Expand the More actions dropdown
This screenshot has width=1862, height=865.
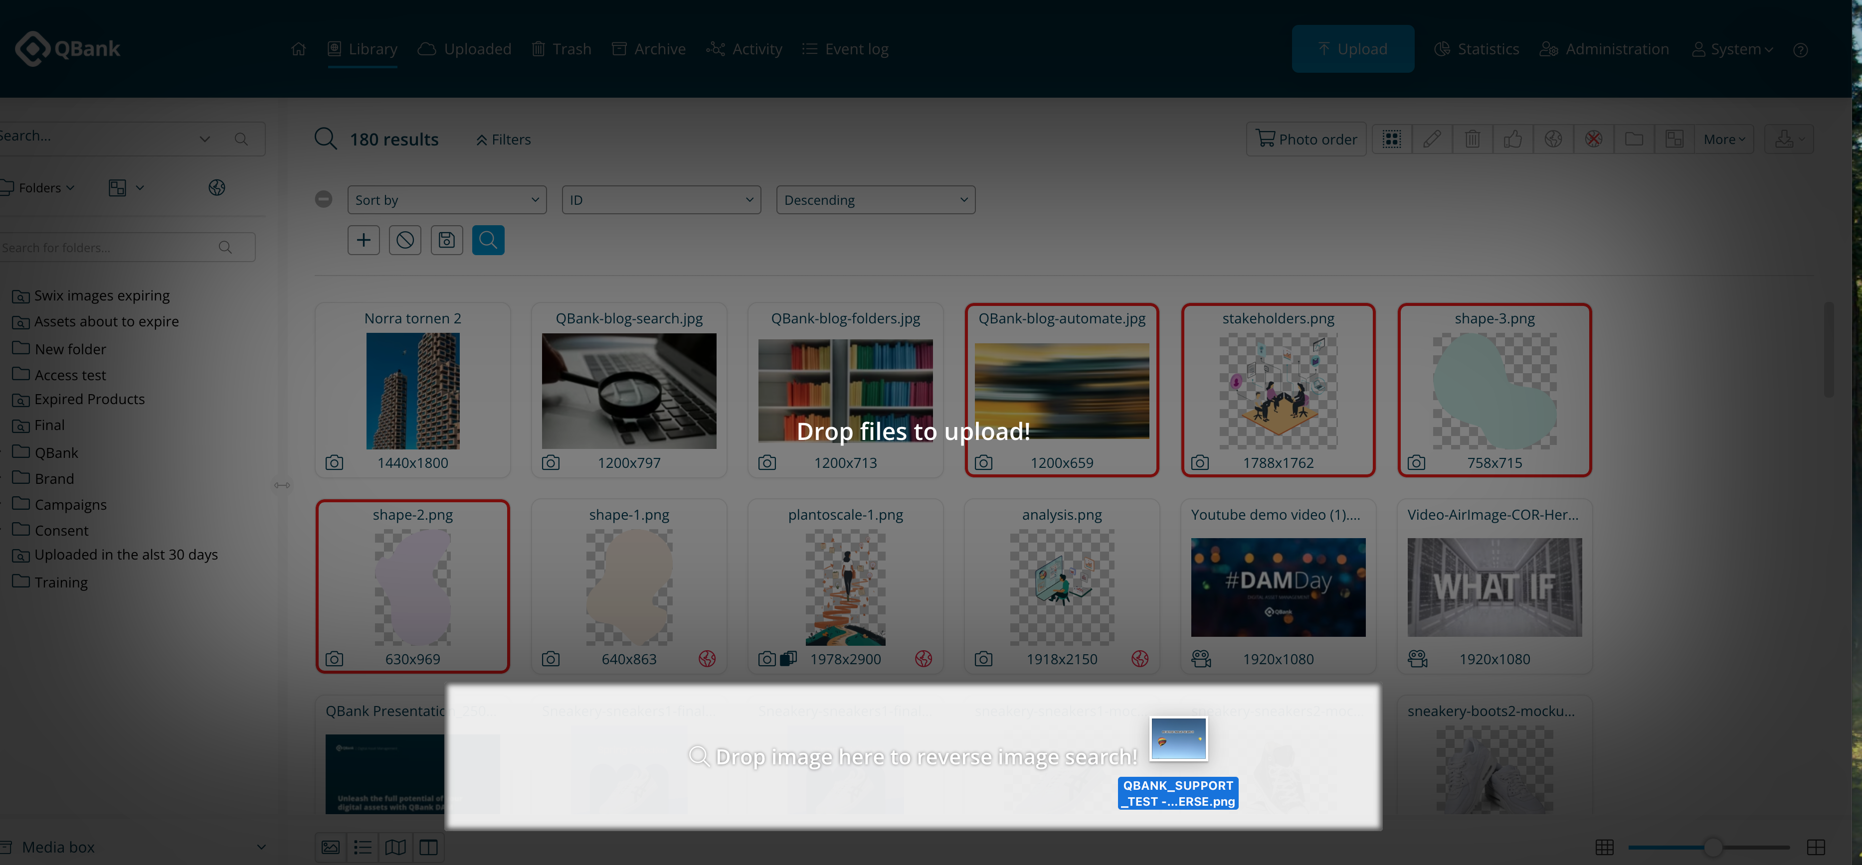[1724, 139]
